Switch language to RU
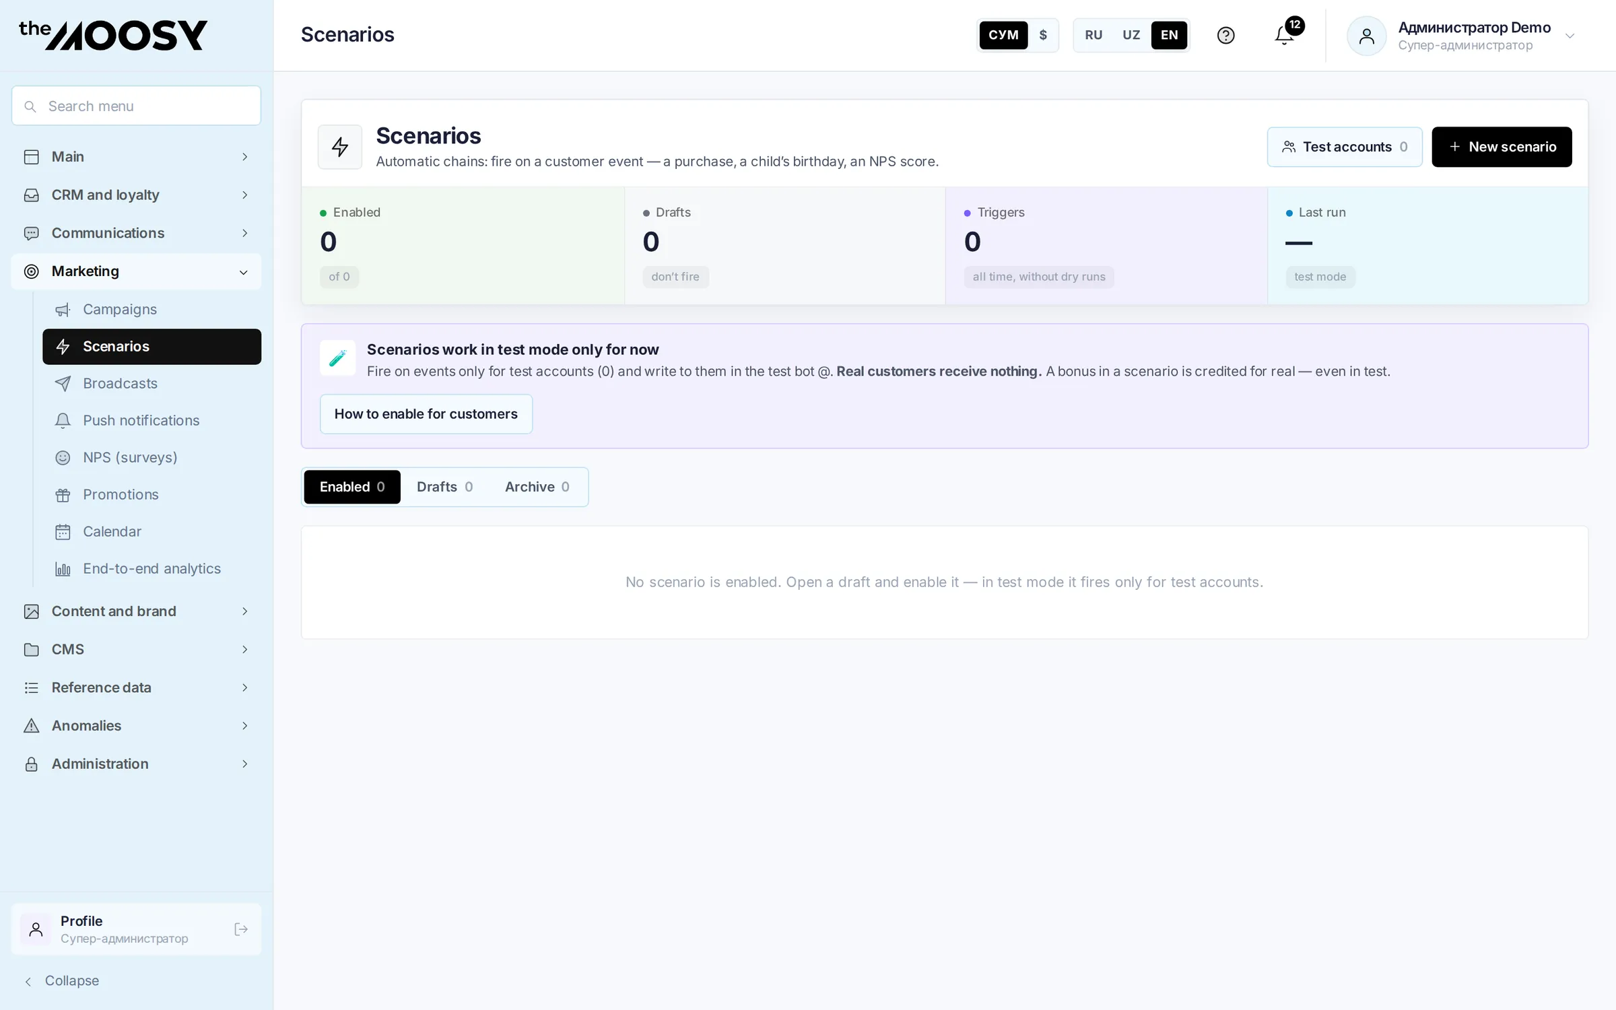 coord(1093,35)
